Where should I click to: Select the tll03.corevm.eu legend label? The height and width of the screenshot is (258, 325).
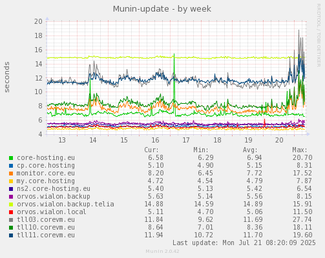point(46,220)
